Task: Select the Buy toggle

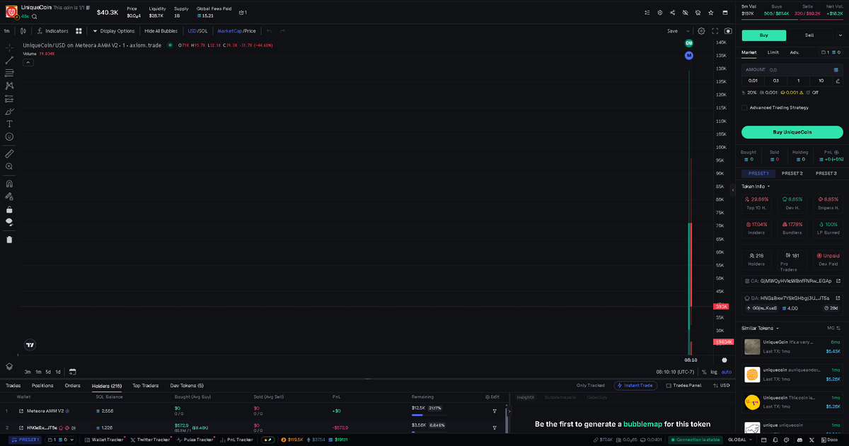Action: click(763, 35)
